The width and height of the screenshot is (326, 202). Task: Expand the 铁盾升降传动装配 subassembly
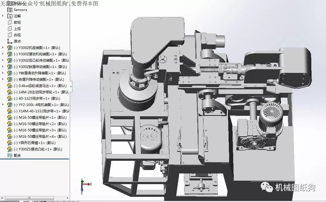click(x=3, y=79)
